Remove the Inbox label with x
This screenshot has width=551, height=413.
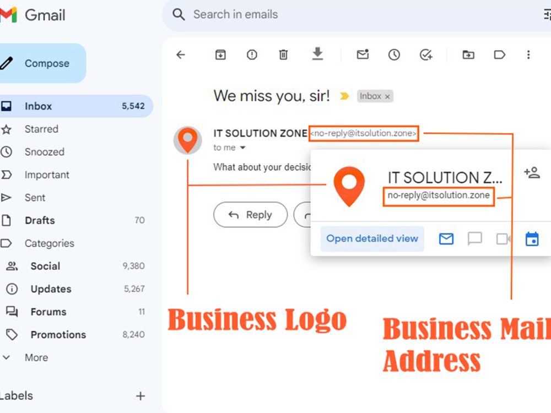pos(387,96)
